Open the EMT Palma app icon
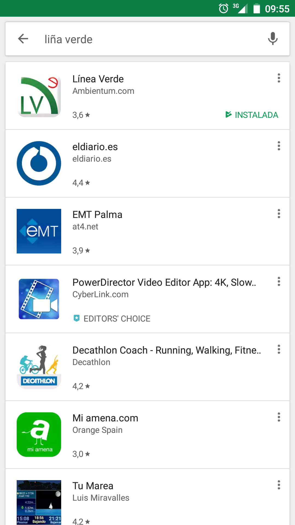The height and width of the screenshot is (525, 295). coord(39,231)
